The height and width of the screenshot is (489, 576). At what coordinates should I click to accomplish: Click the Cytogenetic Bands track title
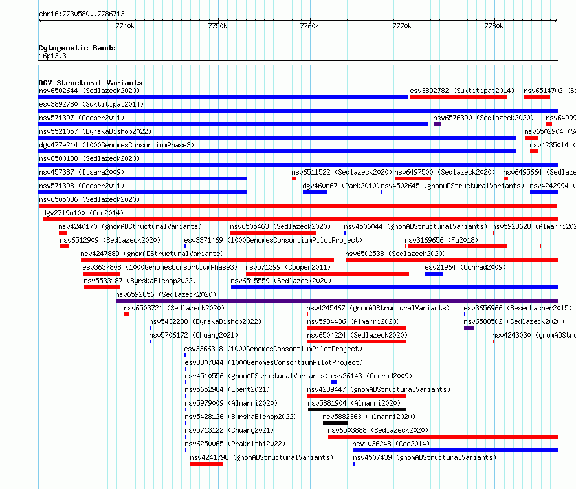click(77, 48)
